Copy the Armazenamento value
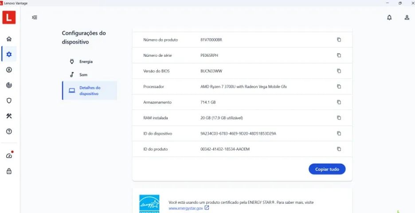Screen dimensions: 415x213 click(x=339, y=102)
